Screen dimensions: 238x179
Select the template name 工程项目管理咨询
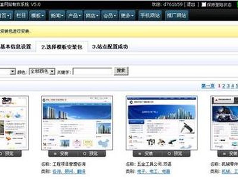[69, 164]
